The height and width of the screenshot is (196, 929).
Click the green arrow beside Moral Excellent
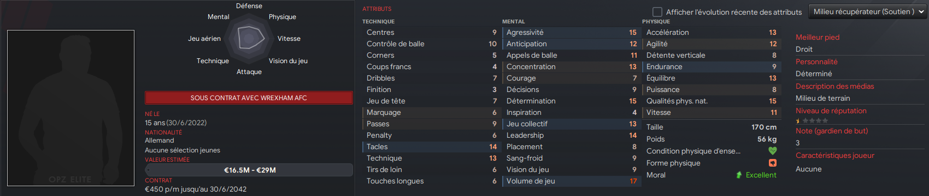pyautogui.click(x=739, y=175)
